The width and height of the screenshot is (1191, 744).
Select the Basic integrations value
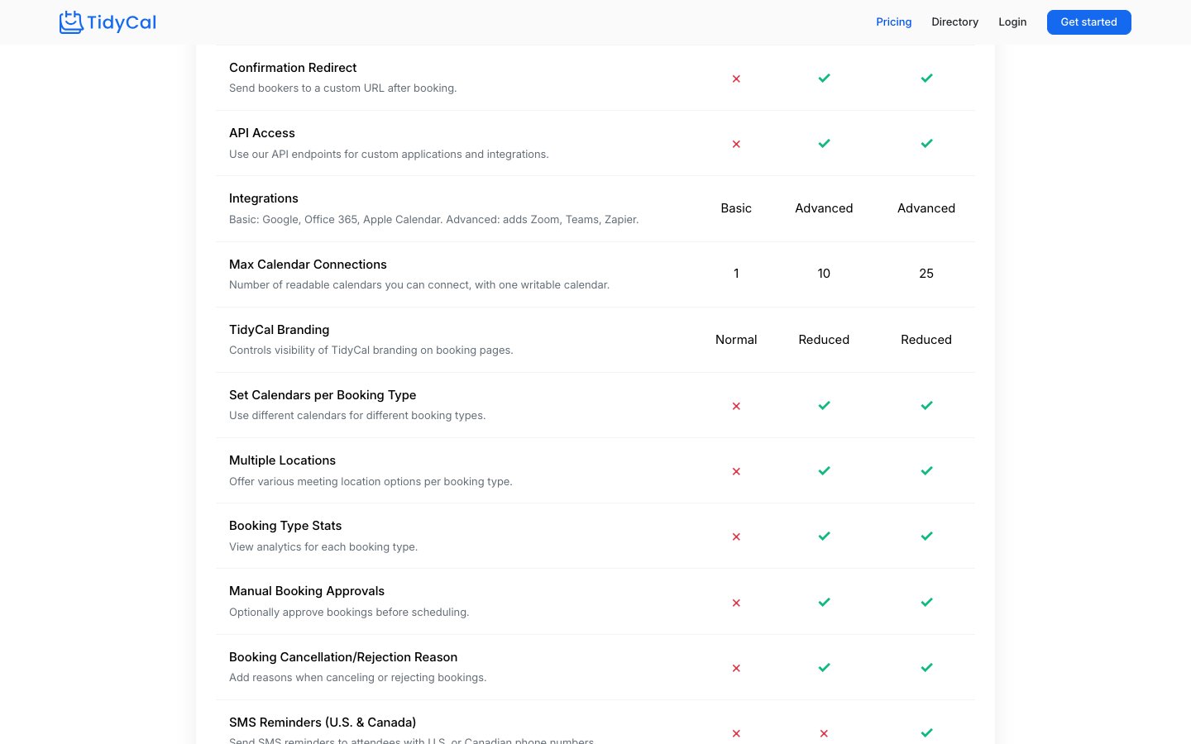point(736,208)
